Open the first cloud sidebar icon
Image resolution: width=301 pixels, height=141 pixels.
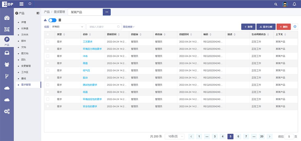7,88
